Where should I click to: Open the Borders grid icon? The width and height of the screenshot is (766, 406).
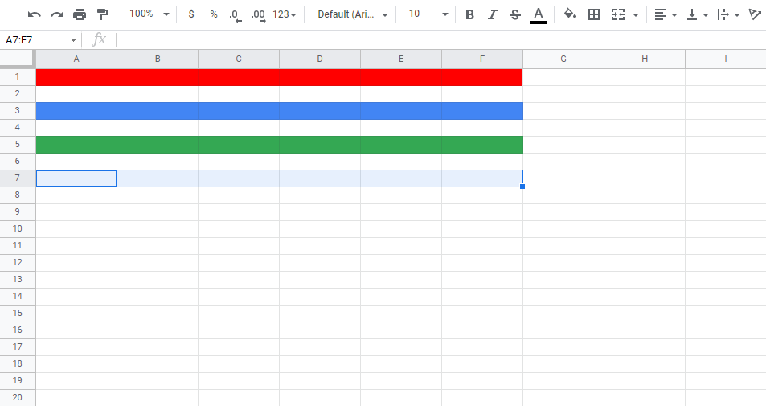[x=594, y=14]
